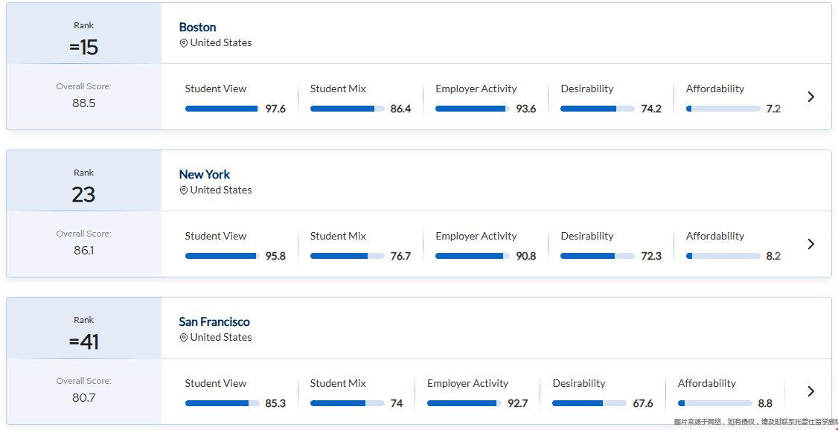
Task: Click Boston's Overall Score 88.5
Action: (x=84, y=103)
